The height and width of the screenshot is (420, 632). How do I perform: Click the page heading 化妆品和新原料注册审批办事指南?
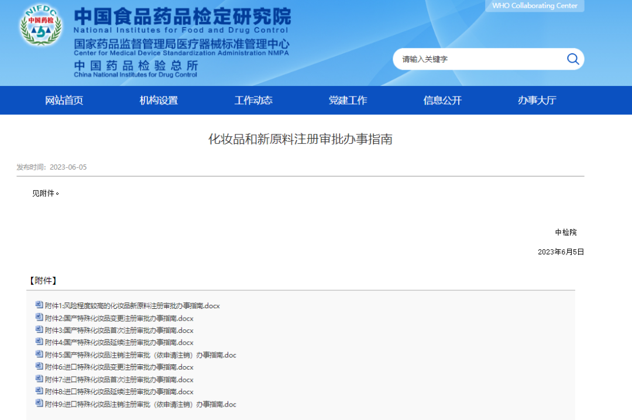[x=300, y=139]
